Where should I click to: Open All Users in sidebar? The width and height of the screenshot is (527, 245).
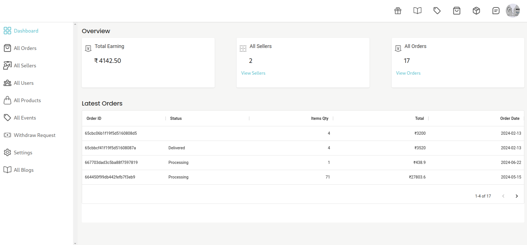[x=24, y=83]
